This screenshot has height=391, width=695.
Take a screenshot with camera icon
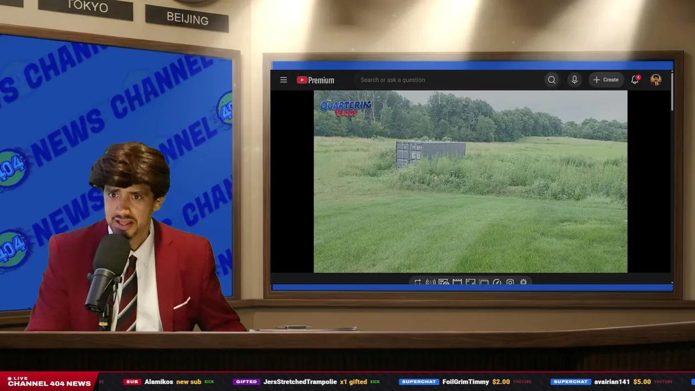pos(510,282)
